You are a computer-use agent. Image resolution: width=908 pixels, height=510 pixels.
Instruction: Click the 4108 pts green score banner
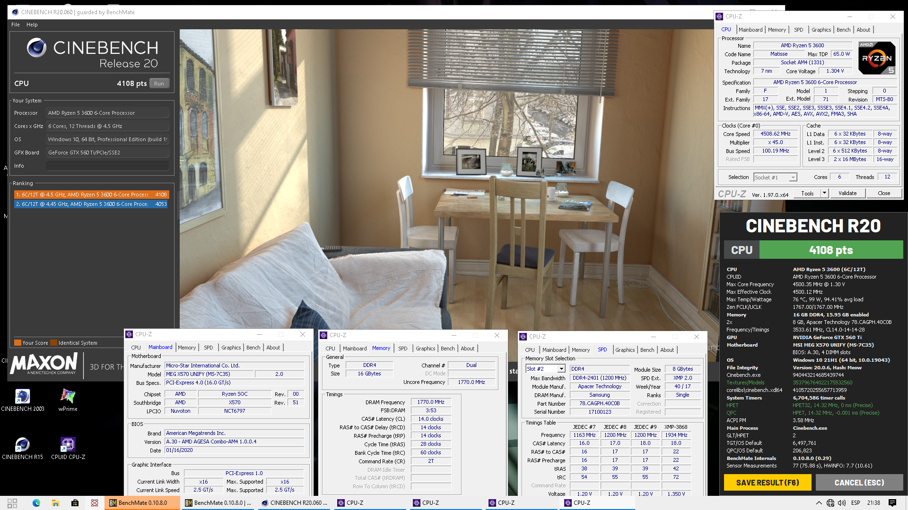click(831, 250)
